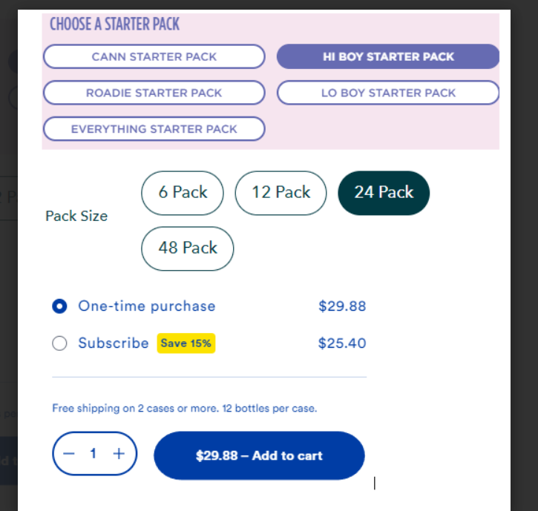This screenshot has width=538, height=511.
Task: Click the $29.88 one-time purchase price
Action: tap(342, 306)
